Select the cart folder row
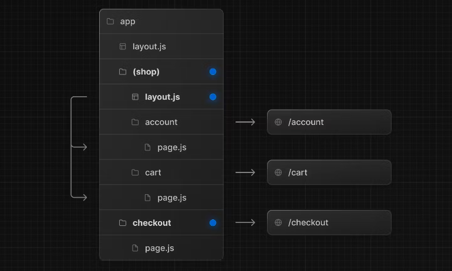The height and width of the screenshot is (271, 452). 153,172
